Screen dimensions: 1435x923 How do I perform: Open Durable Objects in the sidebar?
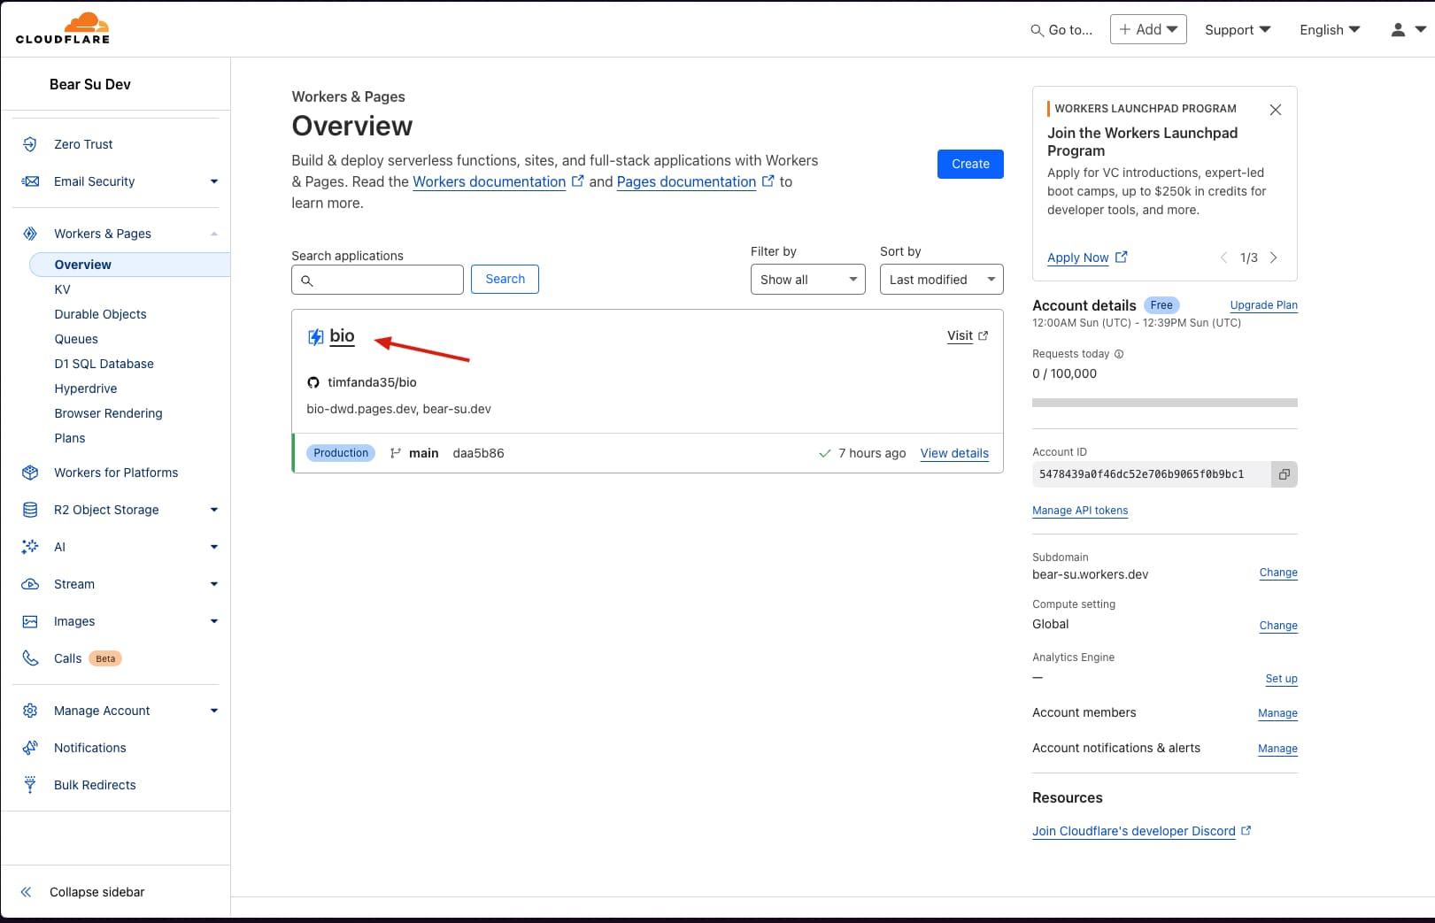point(100,314)
